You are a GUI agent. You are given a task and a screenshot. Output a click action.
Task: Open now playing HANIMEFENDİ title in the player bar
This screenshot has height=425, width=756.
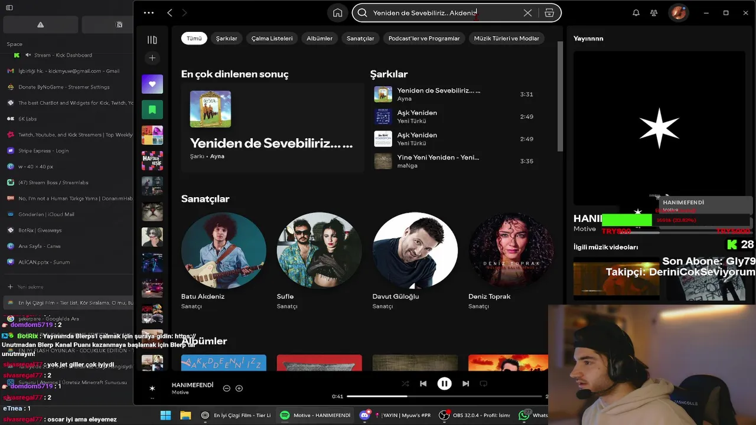click(193, 385)
